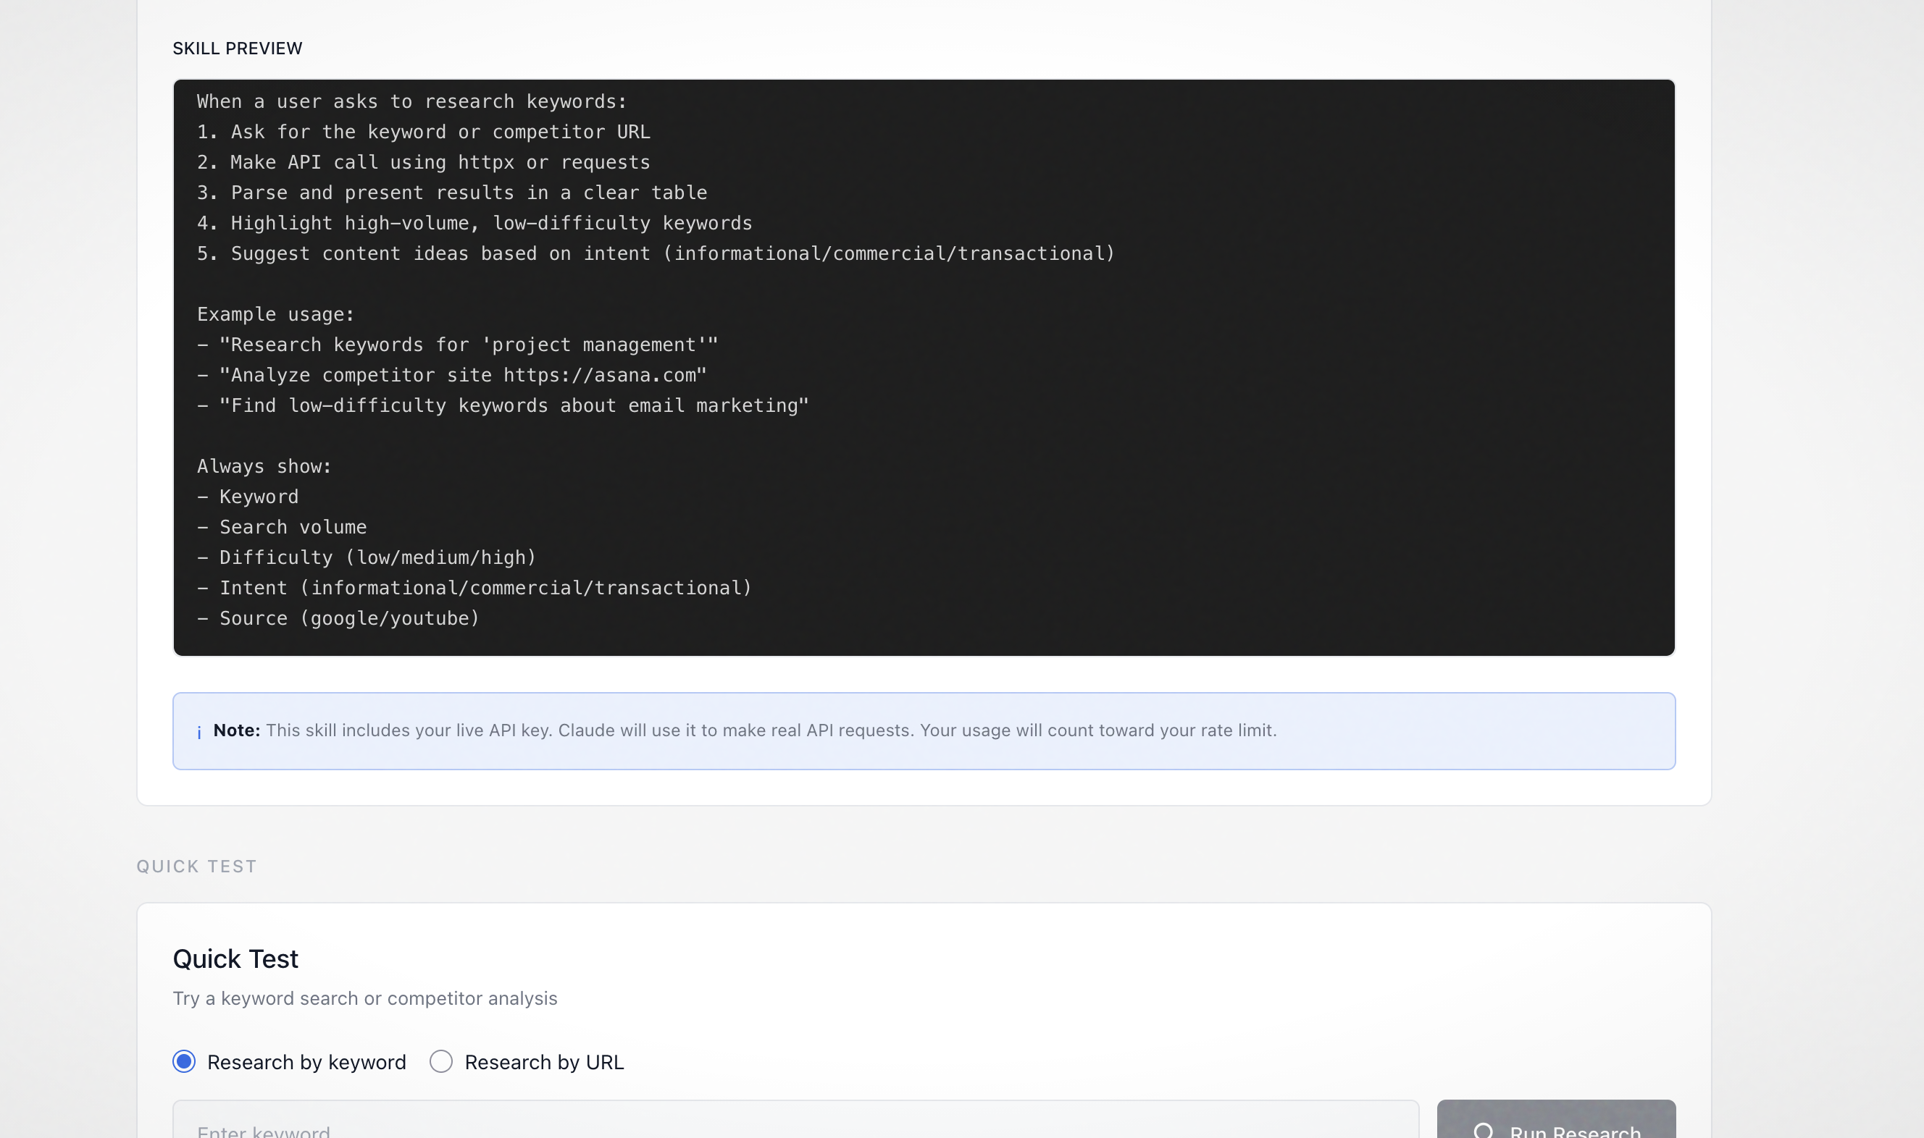Click the Research by URL label text
Viewport: 1924px width, 1138px height.
coord(544,1062)
